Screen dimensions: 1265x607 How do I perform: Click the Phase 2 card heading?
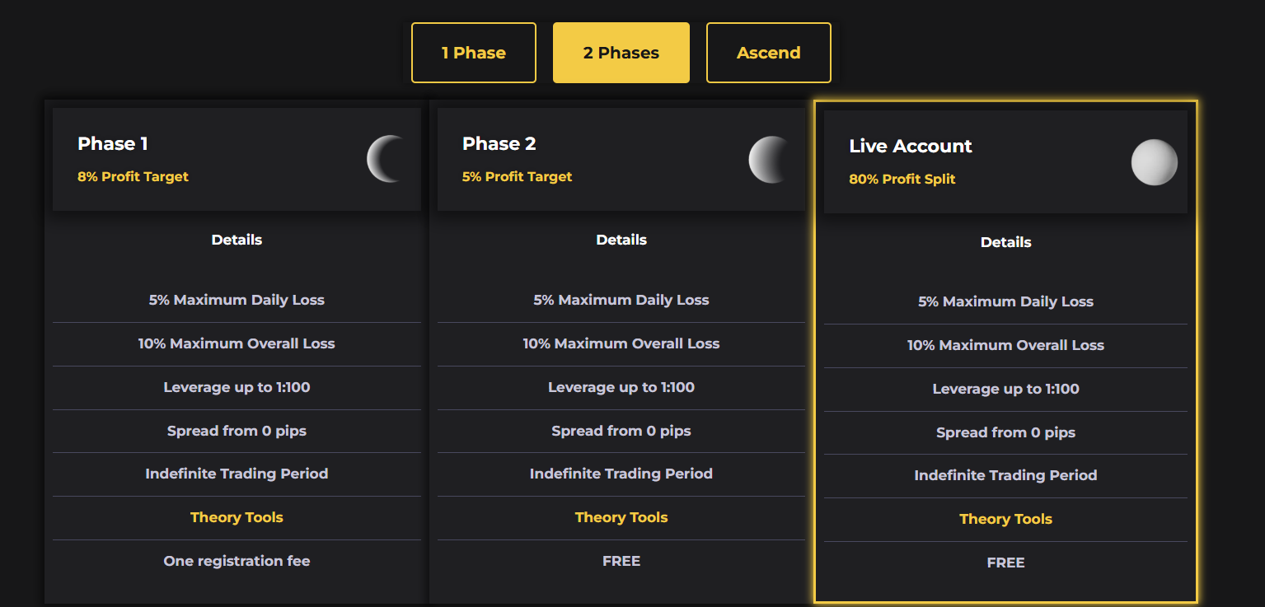coord(499,143)
